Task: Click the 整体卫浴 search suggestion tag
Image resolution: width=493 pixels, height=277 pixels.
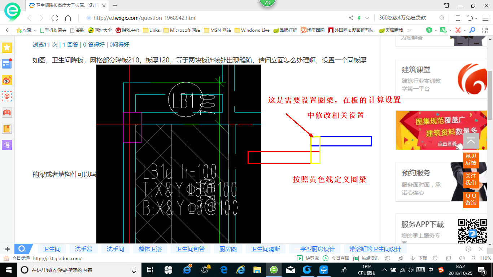Action: pos(150,249)
